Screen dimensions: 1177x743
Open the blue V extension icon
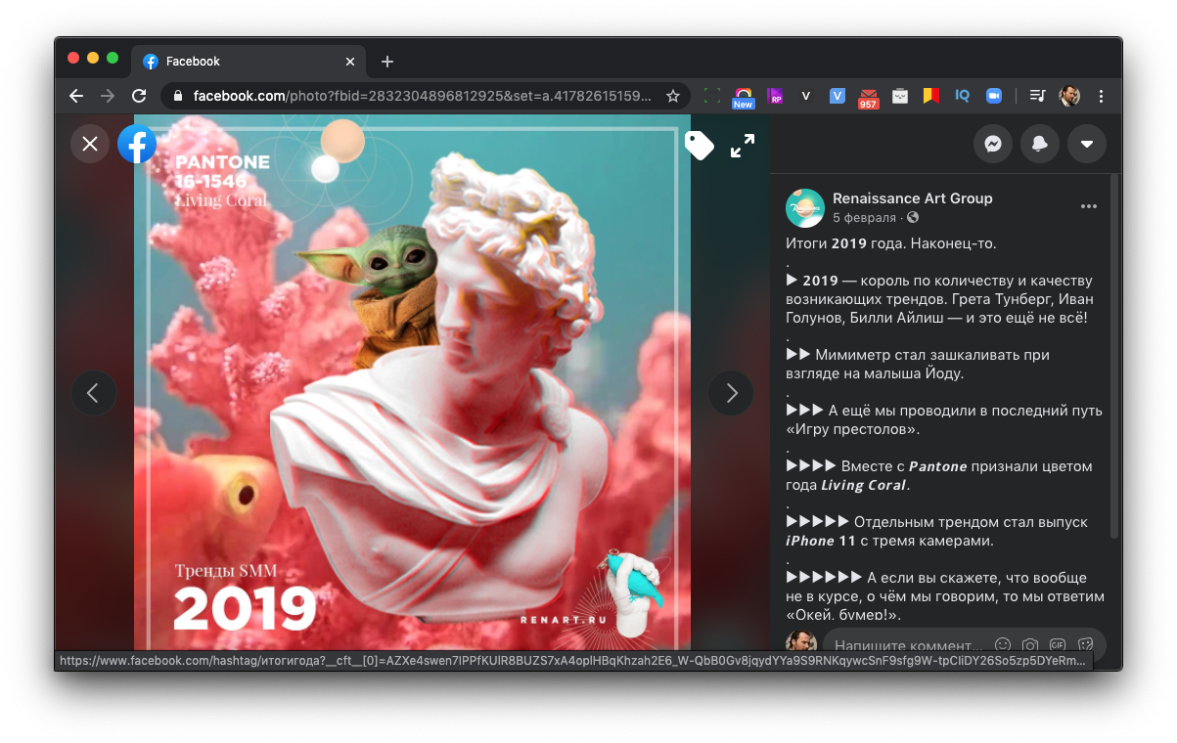tap(837, 96)
